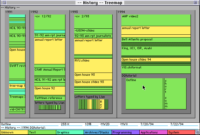Image resolution: width=200 pixels, height=135 pixels.
Task: Select the -cv 12/92 file rectangle
Action: [50, 22]
